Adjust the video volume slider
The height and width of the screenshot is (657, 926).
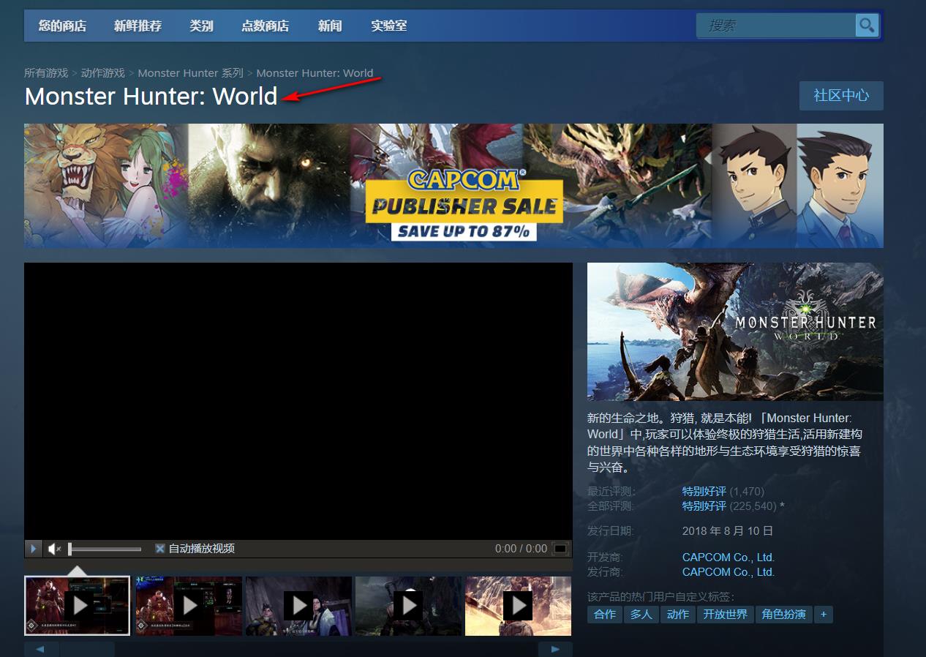(105, 549)
